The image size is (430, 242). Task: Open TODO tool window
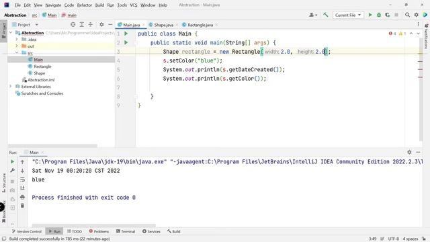pos(75,231)
